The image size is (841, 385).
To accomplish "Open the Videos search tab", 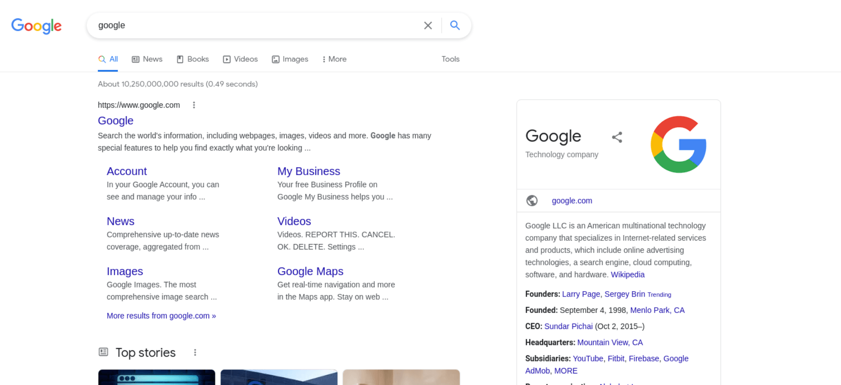I will click(x=240, y=59).
